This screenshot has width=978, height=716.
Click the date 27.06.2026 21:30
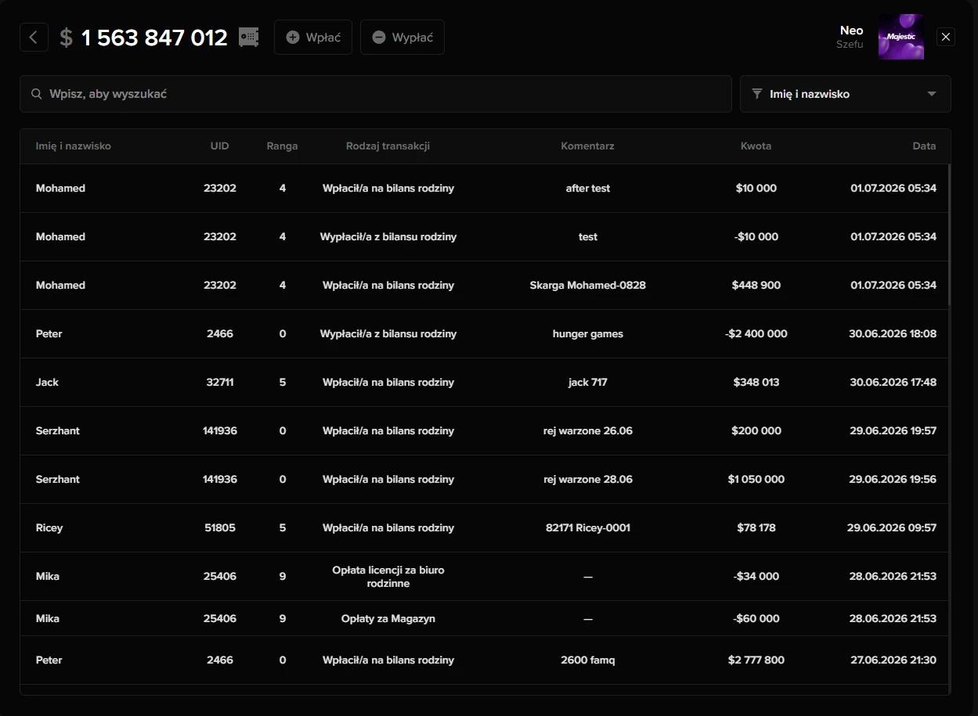(x=893, y=660)
